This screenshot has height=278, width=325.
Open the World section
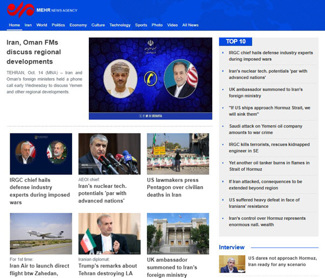[42, 25]
